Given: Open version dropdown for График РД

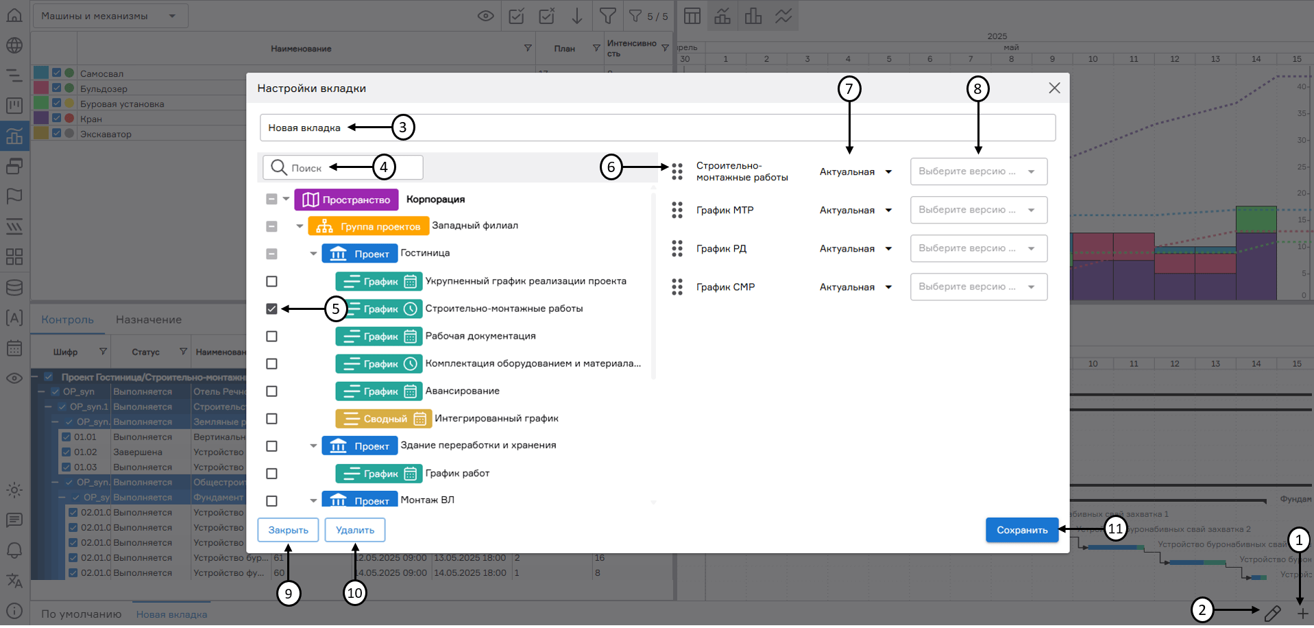Looking at the screenshot, I should click(x=978, y=248).
